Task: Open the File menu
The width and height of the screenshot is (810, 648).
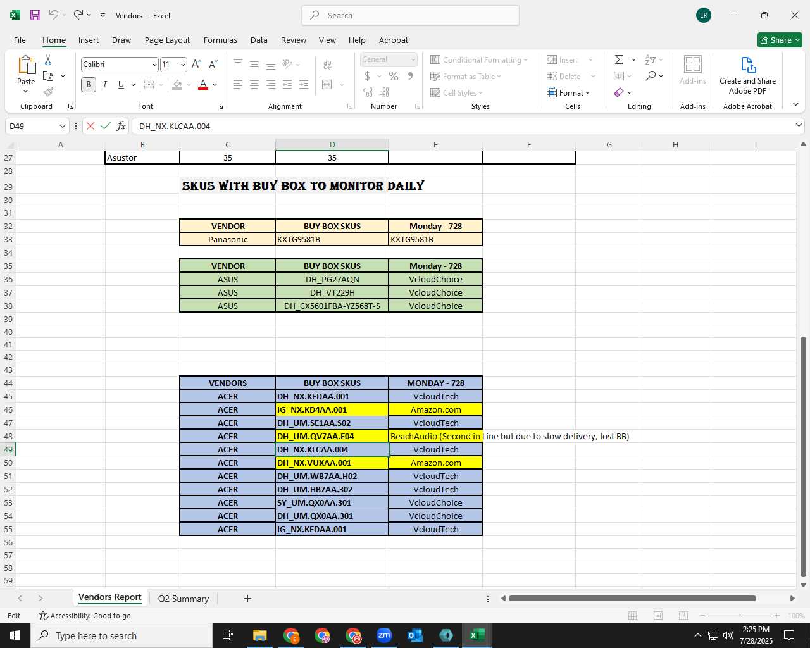Action: [20, 40]
